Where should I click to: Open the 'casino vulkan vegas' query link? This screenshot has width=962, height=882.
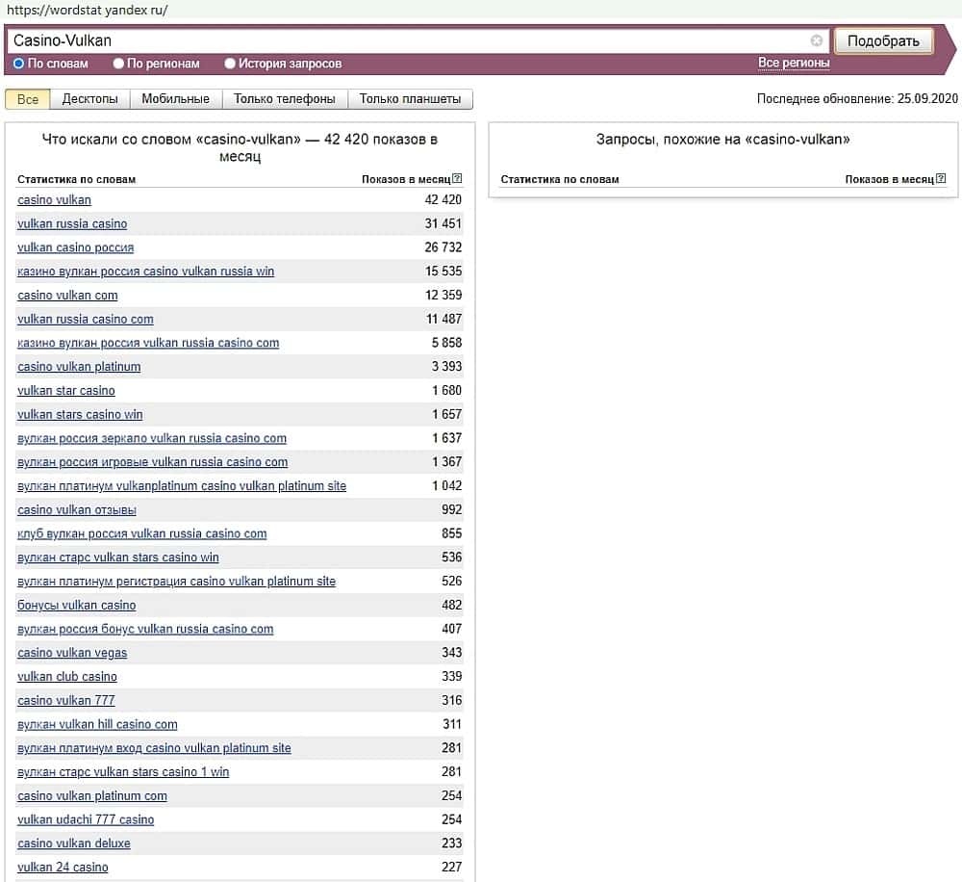pos(72,653)
